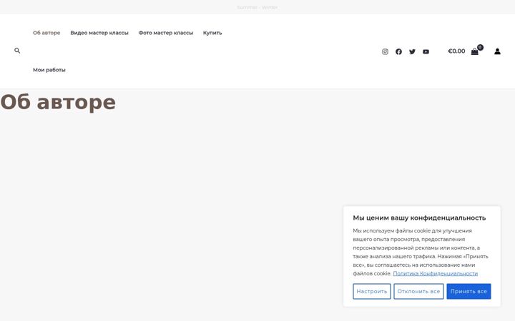Open the search magnifier icon
515x321 pixels.
(x=17, y=51)
